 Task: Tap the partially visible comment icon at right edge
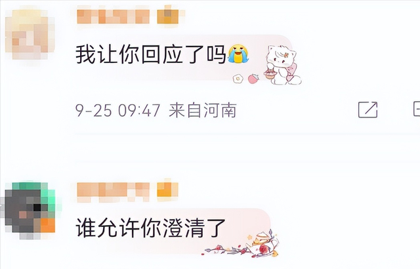417,109
